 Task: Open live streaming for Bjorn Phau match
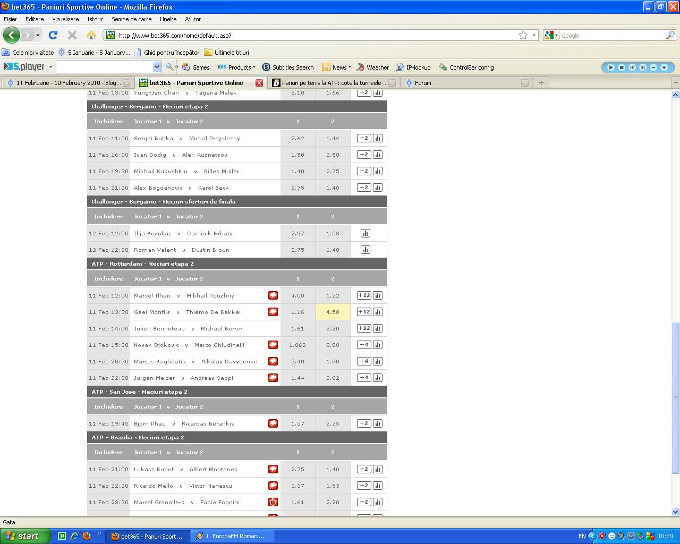273,423
